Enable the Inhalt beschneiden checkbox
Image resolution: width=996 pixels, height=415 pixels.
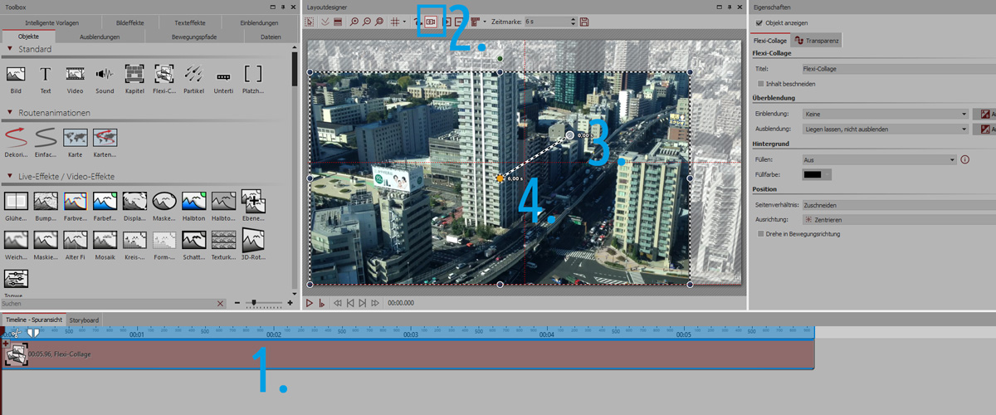pyautogui.click(x=761, y=84)
